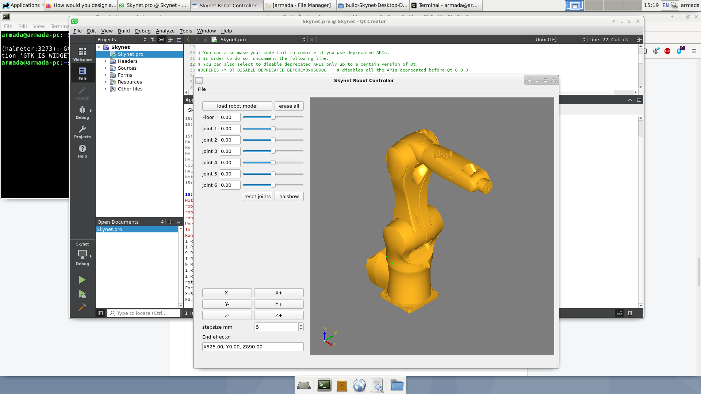Expand Other files folder
This screenshot has height=394, width=701.
pyautogui.click(x=106, y=89)
